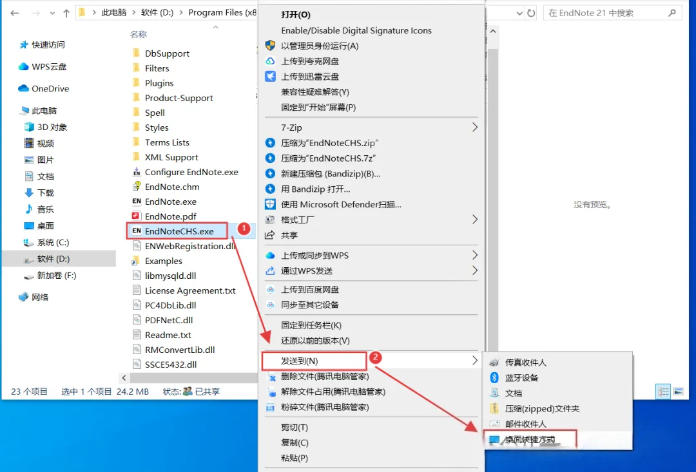
Task: Open 系统 (C:) drive in sidebar
Action: tap(53, 242)
